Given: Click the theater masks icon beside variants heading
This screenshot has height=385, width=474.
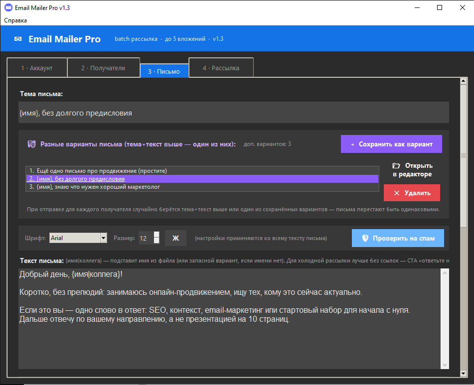Looking at the screenshot, I should pyautogui.click(x=31, y=144).
